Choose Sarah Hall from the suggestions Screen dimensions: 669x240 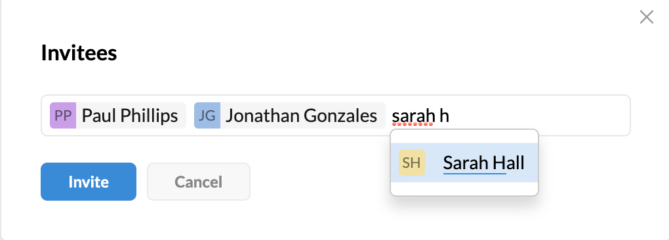[x=483, y=163]
